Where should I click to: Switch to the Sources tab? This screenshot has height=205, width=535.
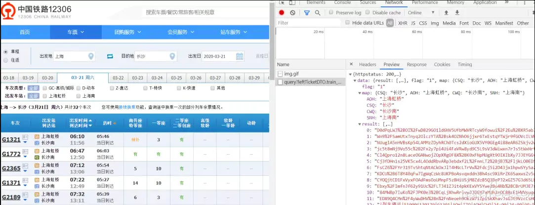(368, 2)
